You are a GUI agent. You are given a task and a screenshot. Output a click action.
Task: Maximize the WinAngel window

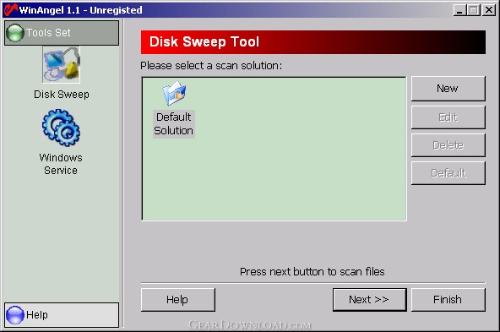[x=474, y=10]
